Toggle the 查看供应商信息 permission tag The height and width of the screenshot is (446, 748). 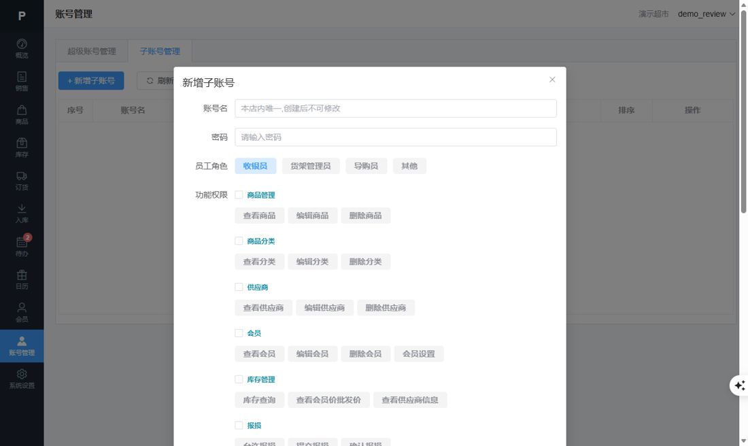(410, 400)
